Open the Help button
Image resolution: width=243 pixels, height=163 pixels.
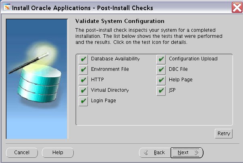pyautogui.click(x=58, y=153)
